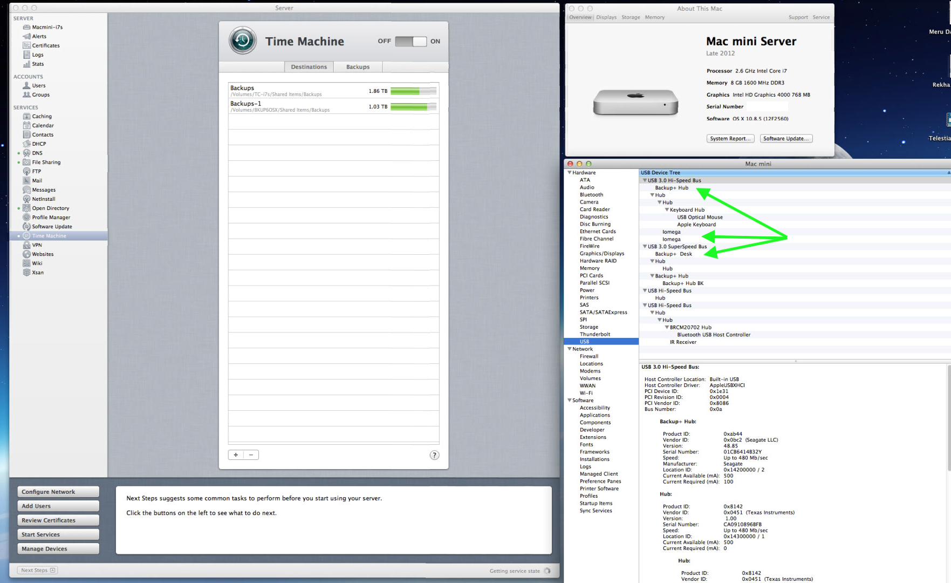Select Groups account icon
This screenshot has width=951, height=583.
26,94
